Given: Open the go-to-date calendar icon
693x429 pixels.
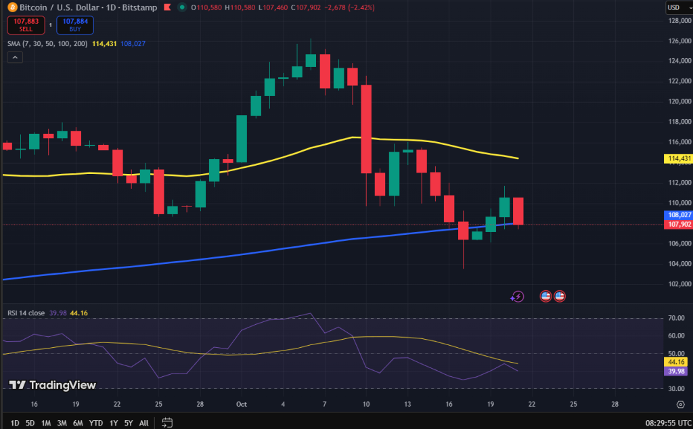Looking at the screenshot, I should (x=167, y=423).
